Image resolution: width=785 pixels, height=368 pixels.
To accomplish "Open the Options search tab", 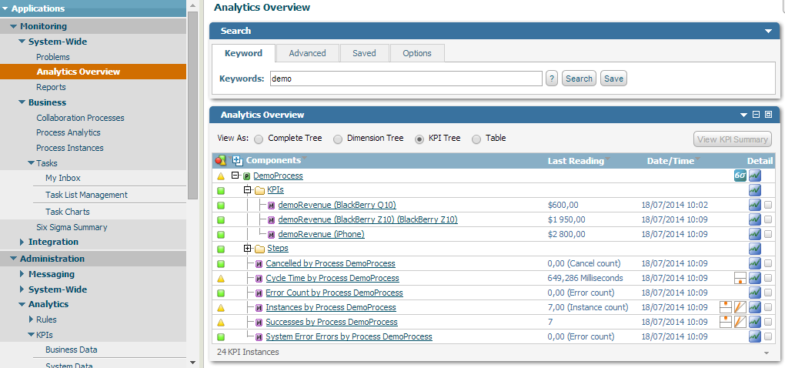I will (x=417, y=53).
